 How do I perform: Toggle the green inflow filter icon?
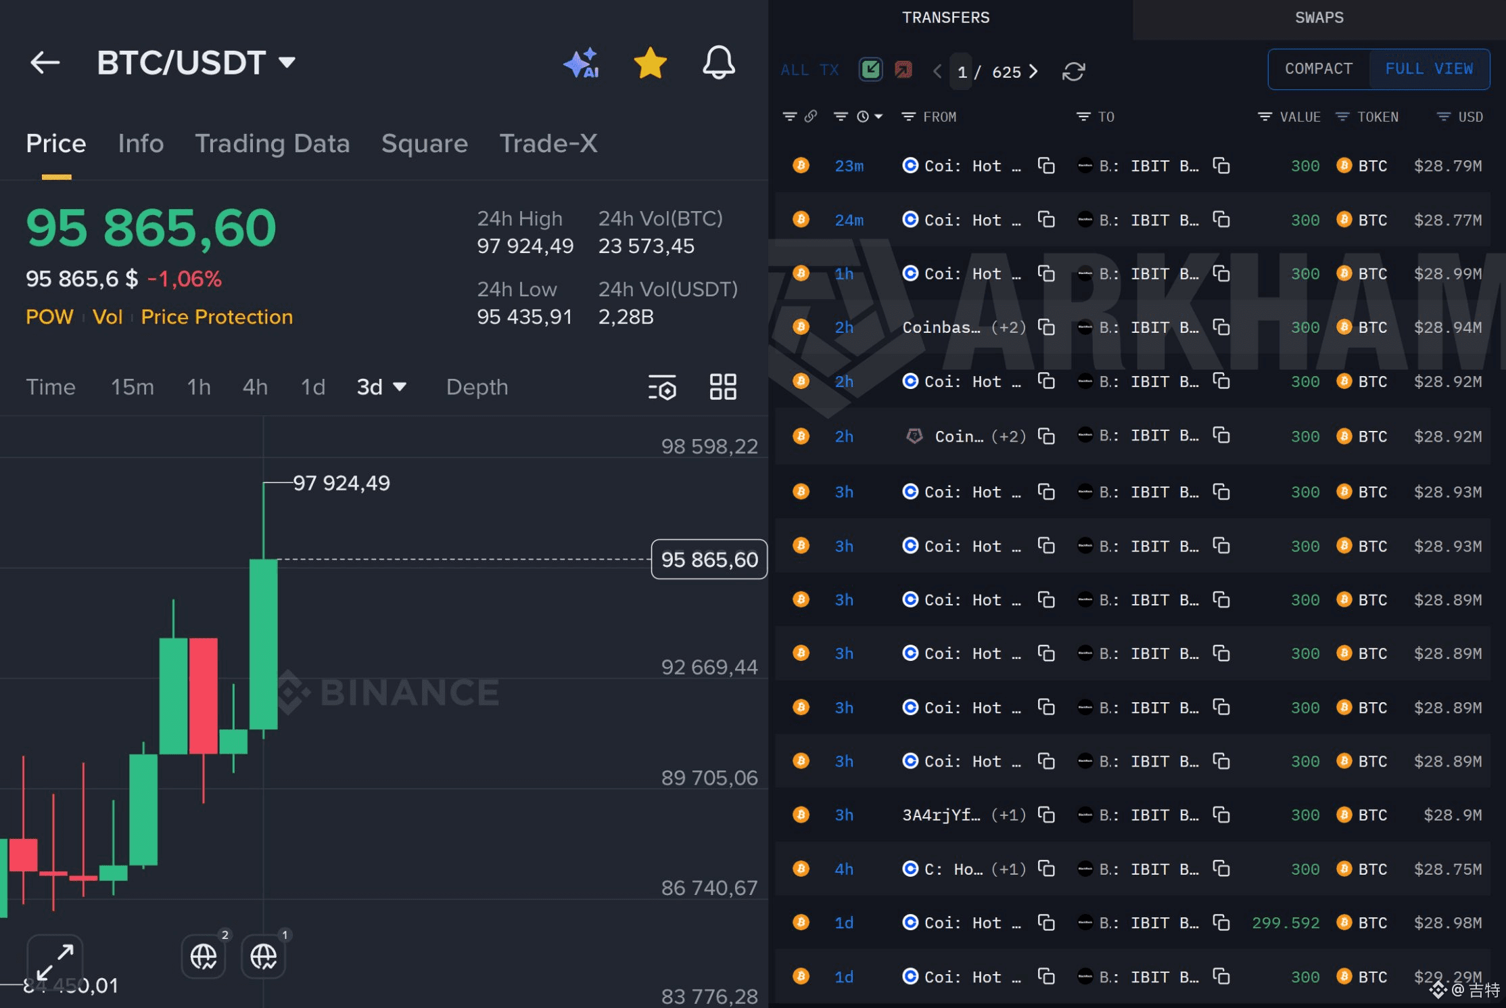coord(870,70)
